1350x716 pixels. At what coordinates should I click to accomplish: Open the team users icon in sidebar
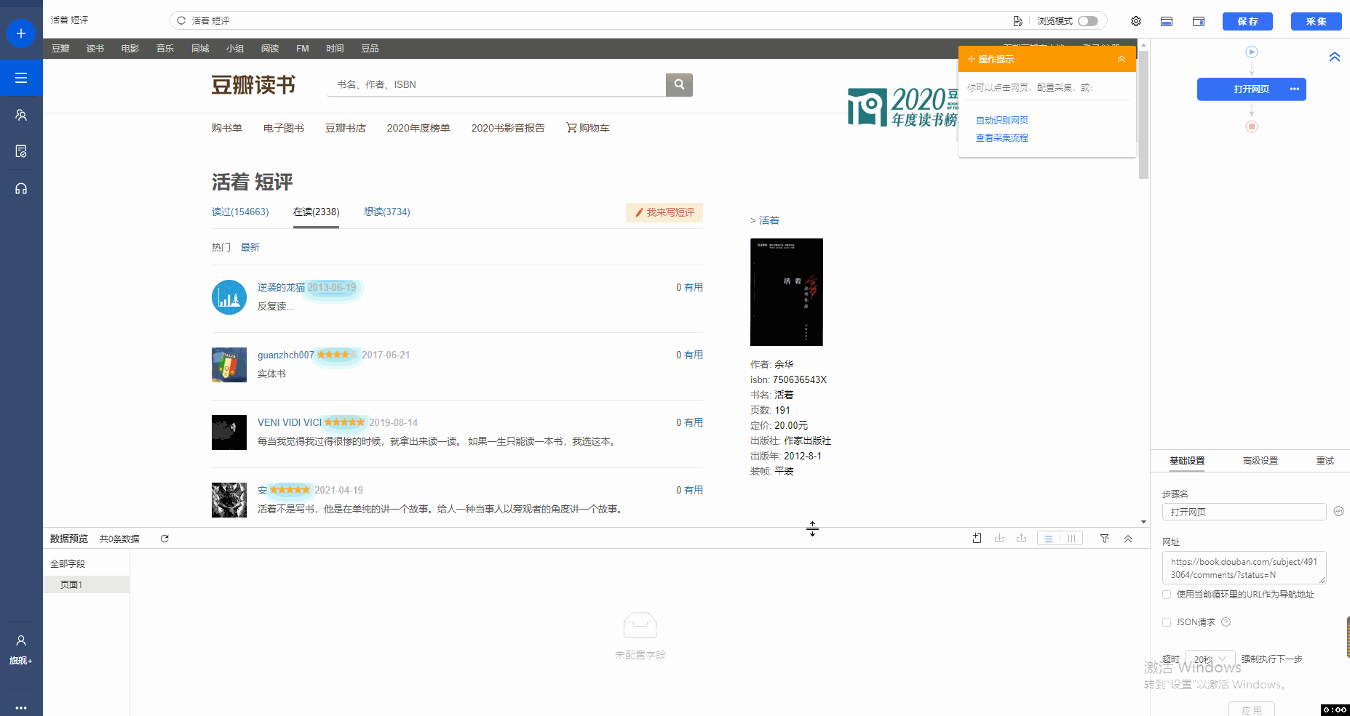[x=21, y=115]
